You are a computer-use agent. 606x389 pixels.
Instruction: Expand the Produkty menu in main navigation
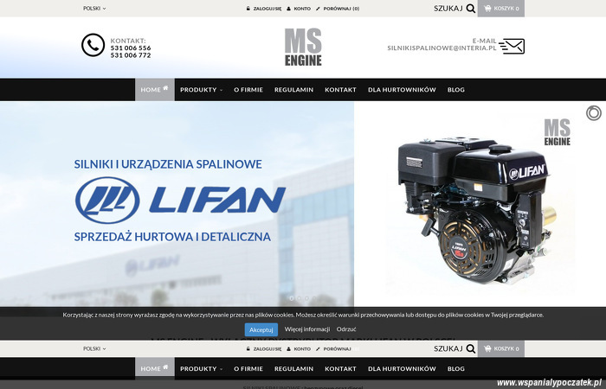(x=201, y=90)
